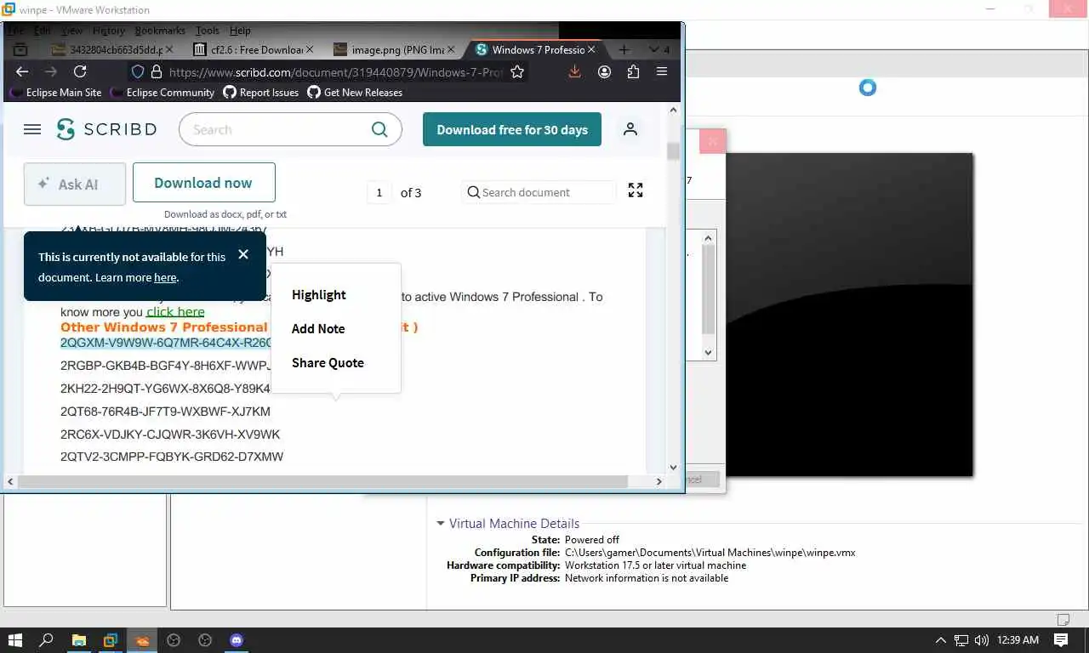Go back to the previous page
The image size is (1089, 653).
pos(22,72)
